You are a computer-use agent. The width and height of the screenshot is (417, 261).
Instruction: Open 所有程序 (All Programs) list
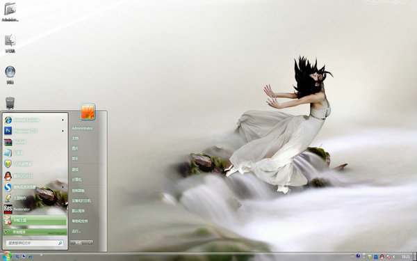(35, 232)
